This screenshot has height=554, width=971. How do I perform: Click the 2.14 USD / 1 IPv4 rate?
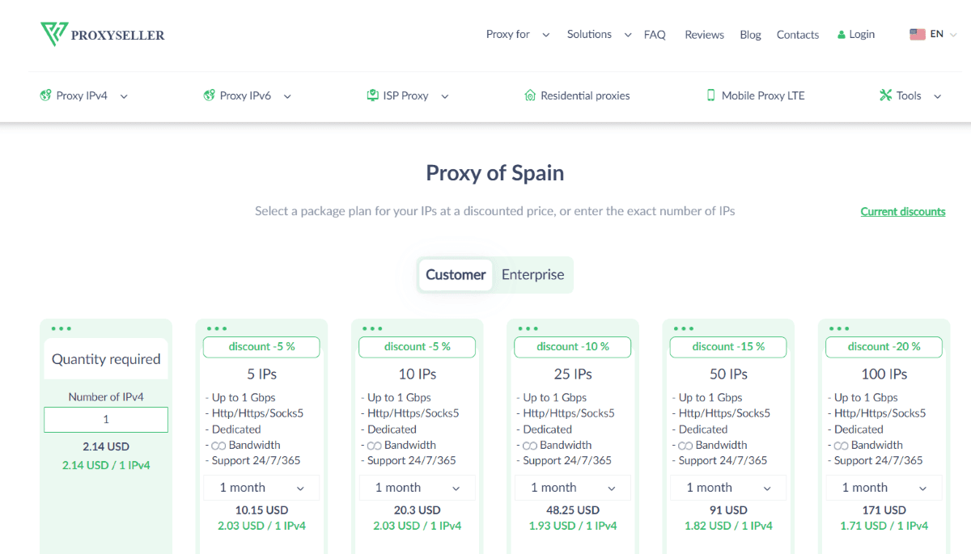point(106,465)
